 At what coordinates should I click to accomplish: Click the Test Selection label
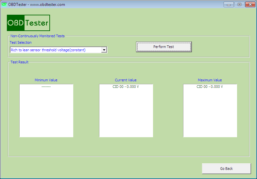tap(21, 42)
